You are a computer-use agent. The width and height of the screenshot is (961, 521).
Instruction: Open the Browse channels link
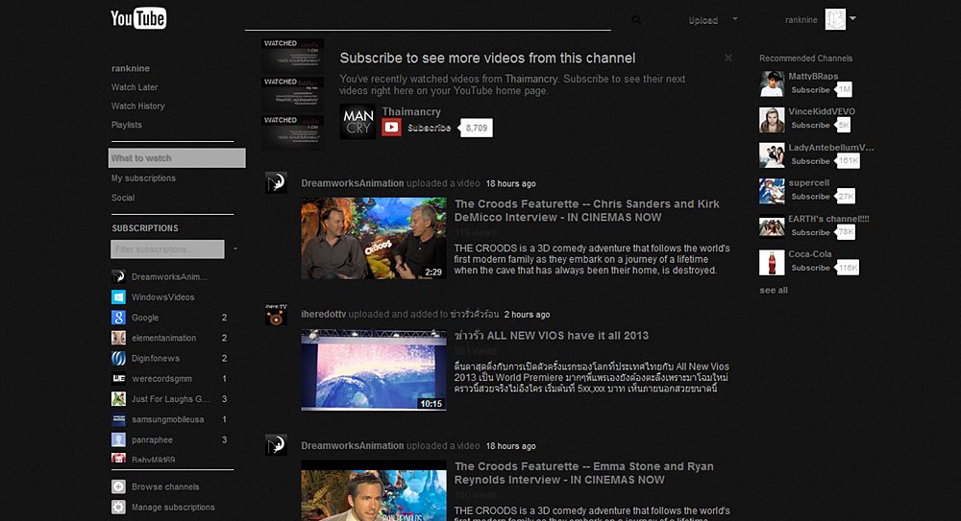coord(165,486)
